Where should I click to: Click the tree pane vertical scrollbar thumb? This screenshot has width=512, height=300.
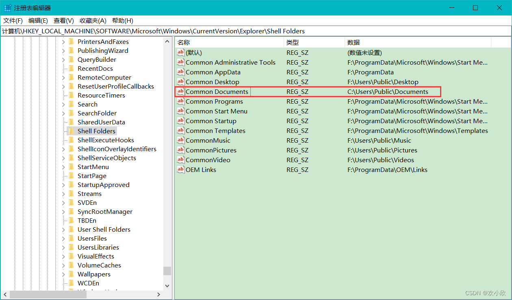[x=167, y=271]
